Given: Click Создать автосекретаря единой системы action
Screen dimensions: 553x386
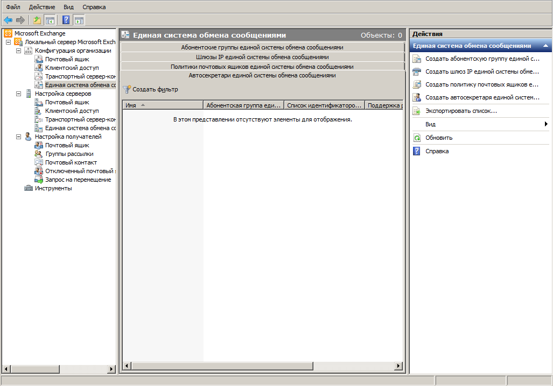Looking at the screenshot, I should pyautogui.click(x=482, y=97).
